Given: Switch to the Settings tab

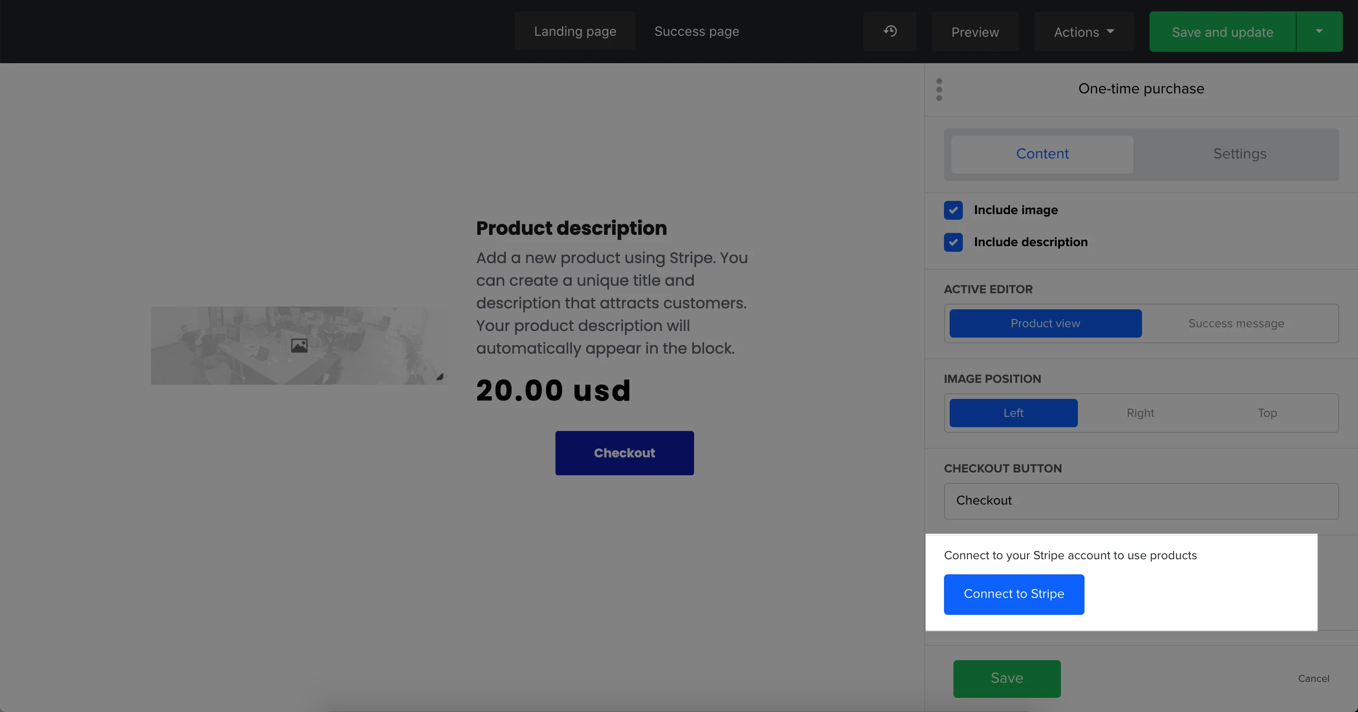Looking at the screenshot, I should point(1239,154).
